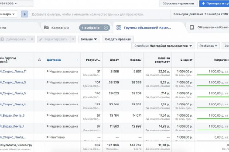Click the warning triangle column header icon
This screenshot has height=152, width=229.
(x=39, y=60)
